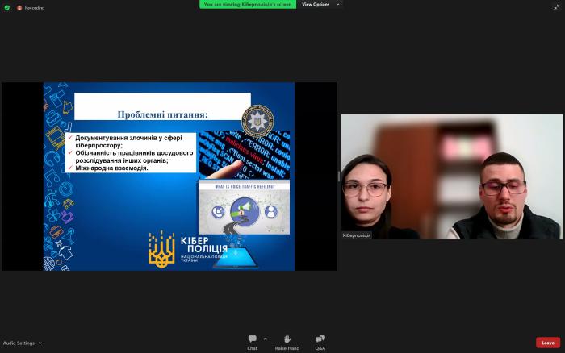
Task: Click the 'Міжнародна взаємодія' bullet on slide
Action: coord(111,168)
